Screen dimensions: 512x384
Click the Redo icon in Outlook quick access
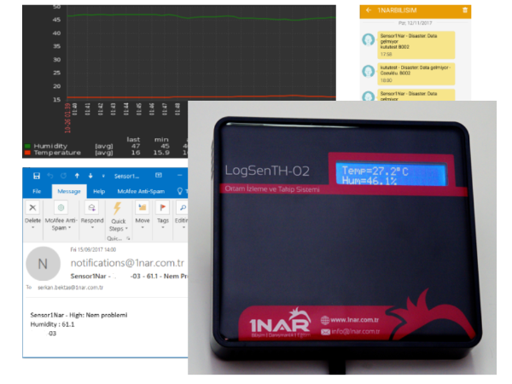63,176
